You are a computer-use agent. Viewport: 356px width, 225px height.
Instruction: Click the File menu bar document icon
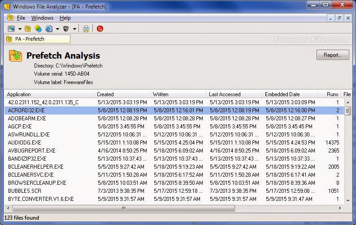(10, 18)
